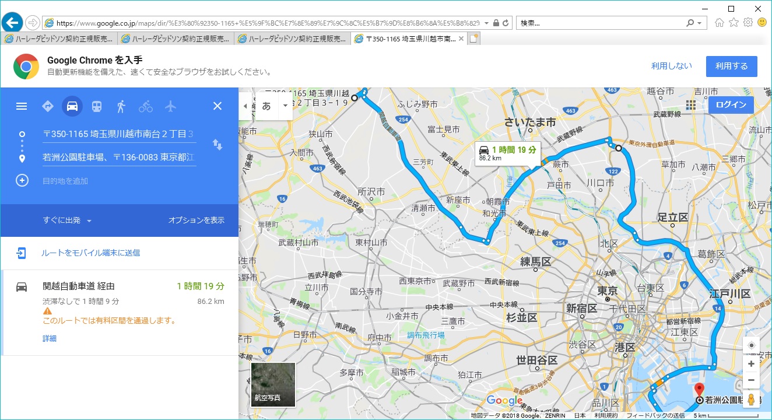Collapse the side panel using arrow

coord(245,106)
